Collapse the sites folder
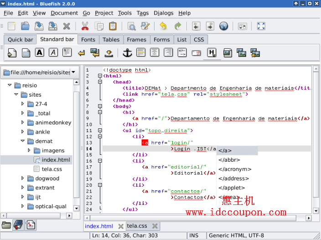Viewport: 321px width, 240px height. [x=16, y=94]
